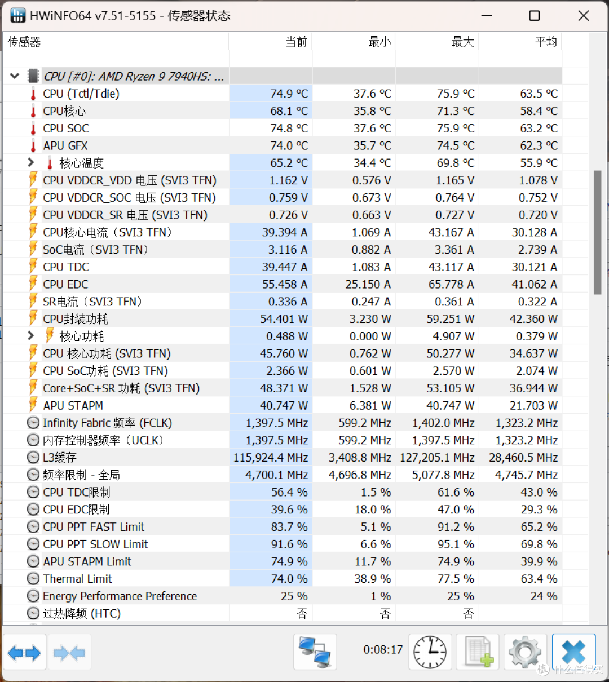Screen dimensions: 609x682
Task: Select the CPU PPT SLOW Limit row
Action: tap(283, 544)
